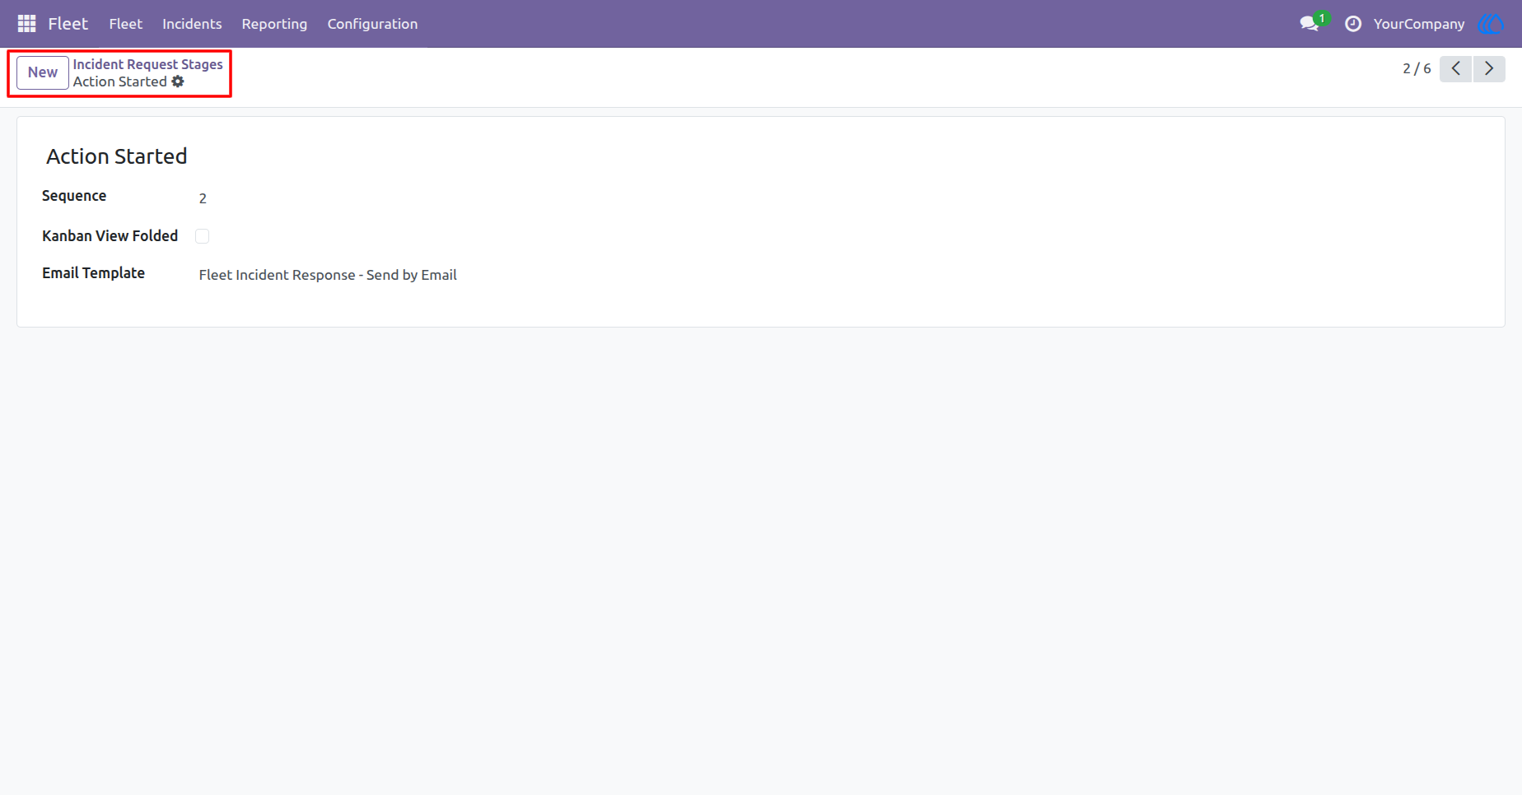
Task: Open the gear actions menu beside Action Started
Action: 178,81
